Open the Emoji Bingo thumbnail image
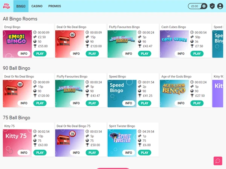This screenshot has width=226, height=169. (x=17, y=44)
